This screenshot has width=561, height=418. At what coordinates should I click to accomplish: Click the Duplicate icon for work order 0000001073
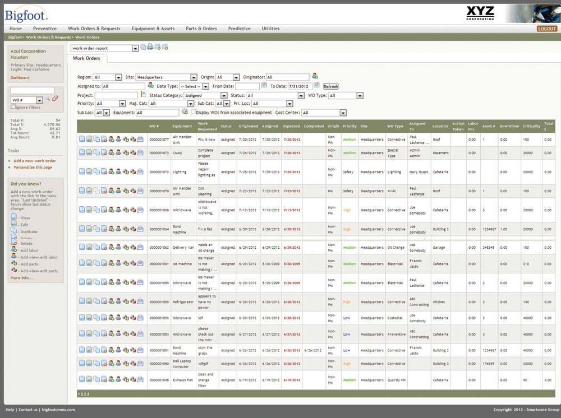[x=96, y=153]
